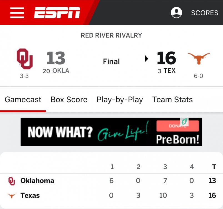223x209 pixels.
Task: Open the user profile icon
Action: pos(176,13)
